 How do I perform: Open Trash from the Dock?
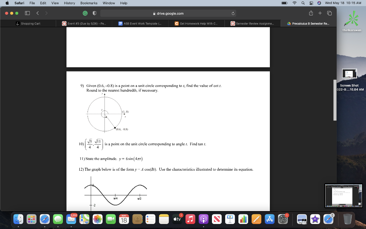[347, 219]
